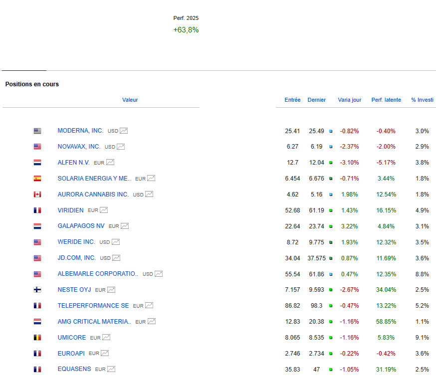
Task: Click GALAPAGOS's 3.22% daily variation
Action: point(350,226)
